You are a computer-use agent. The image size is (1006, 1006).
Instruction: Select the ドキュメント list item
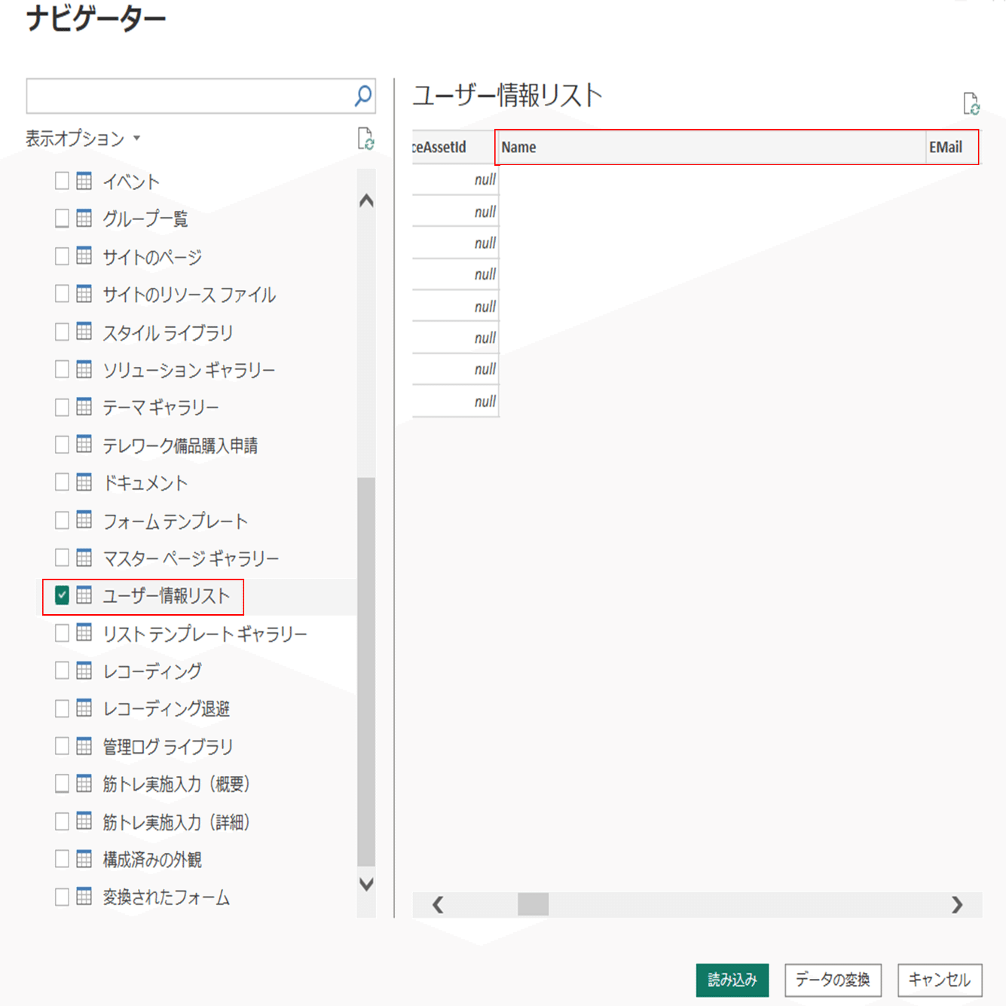pyautogui.click(x=145, y=483)
